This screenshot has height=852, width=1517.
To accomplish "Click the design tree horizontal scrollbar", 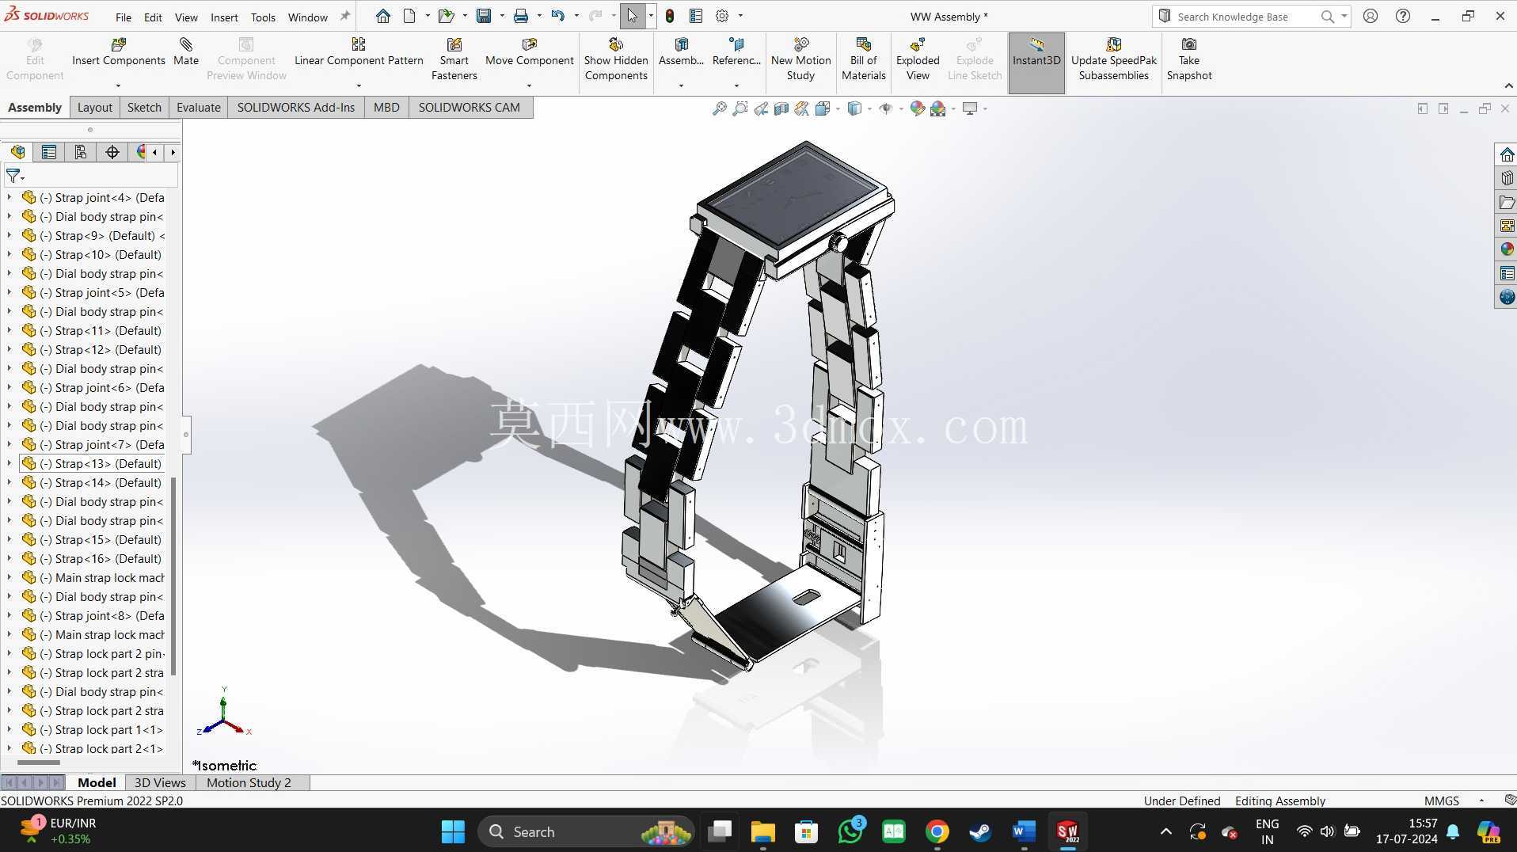I will tap(38, 763).
